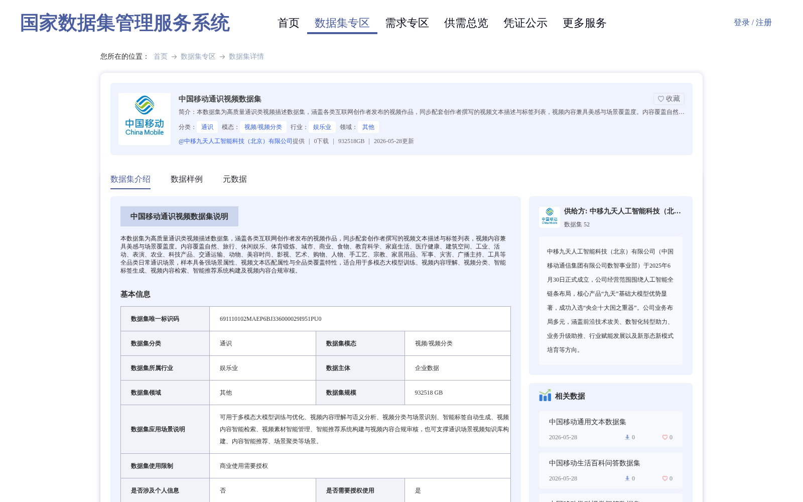Image resolution: width=803 pixels, height=502 pixels.
Task: Click download icon on 中国移动生活百科问答数据集 card
Action: [627, 478]
